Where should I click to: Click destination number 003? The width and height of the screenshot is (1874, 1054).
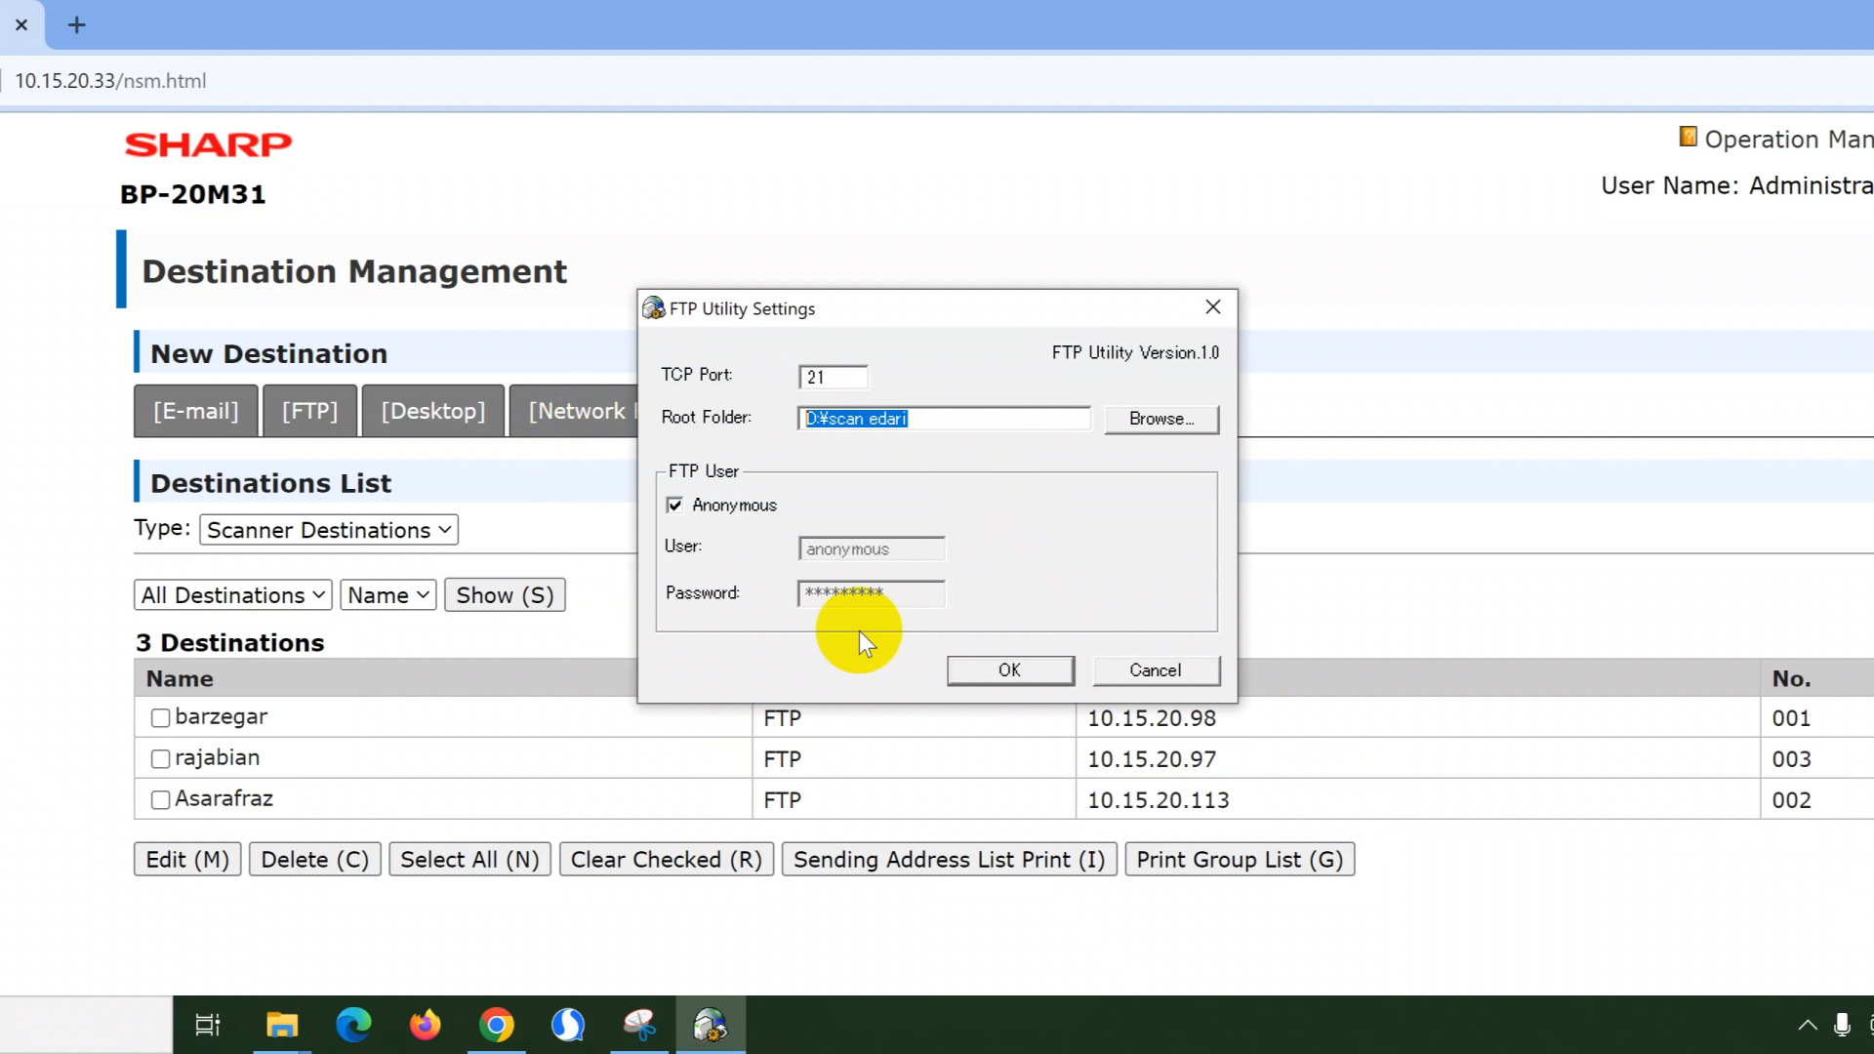click(x=1791, y=759)
